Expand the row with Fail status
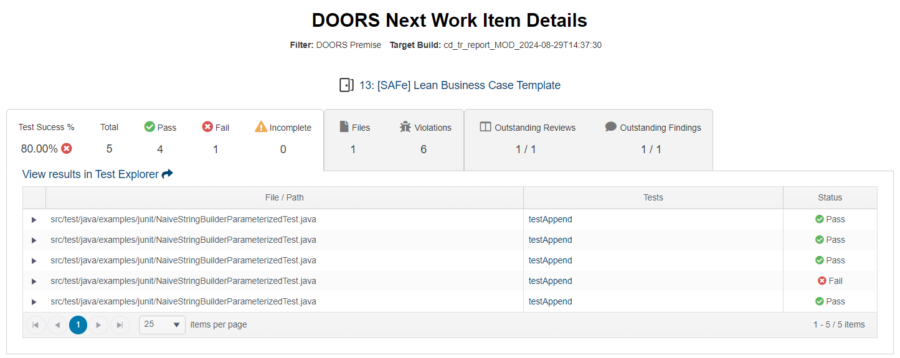 (x=34, y=281)
